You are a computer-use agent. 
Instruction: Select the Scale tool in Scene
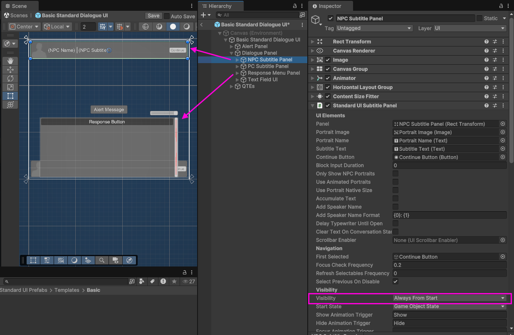10,87
